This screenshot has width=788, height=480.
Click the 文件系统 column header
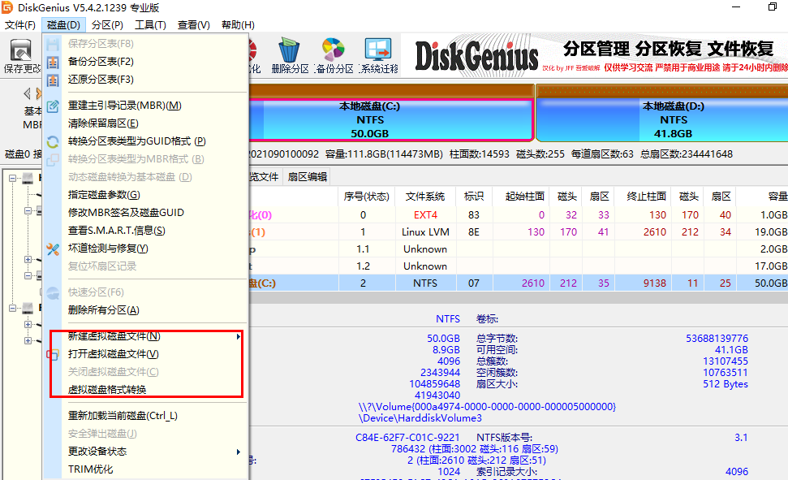click(x=425, y=197)
